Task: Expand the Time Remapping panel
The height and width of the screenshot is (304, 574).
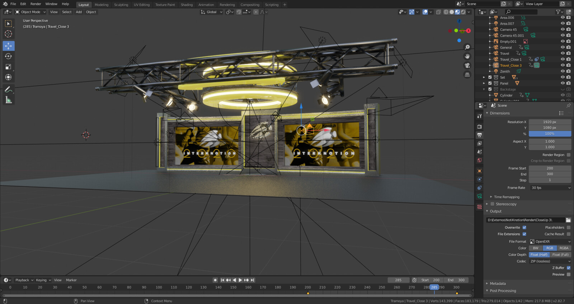Action: pos(507,197)
